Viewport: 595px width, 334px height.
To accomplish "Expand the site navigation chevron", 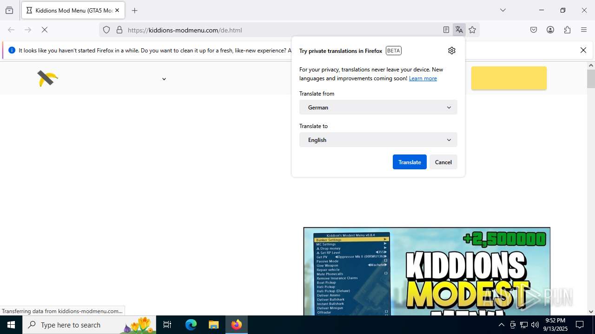I will tap(164, 79).
